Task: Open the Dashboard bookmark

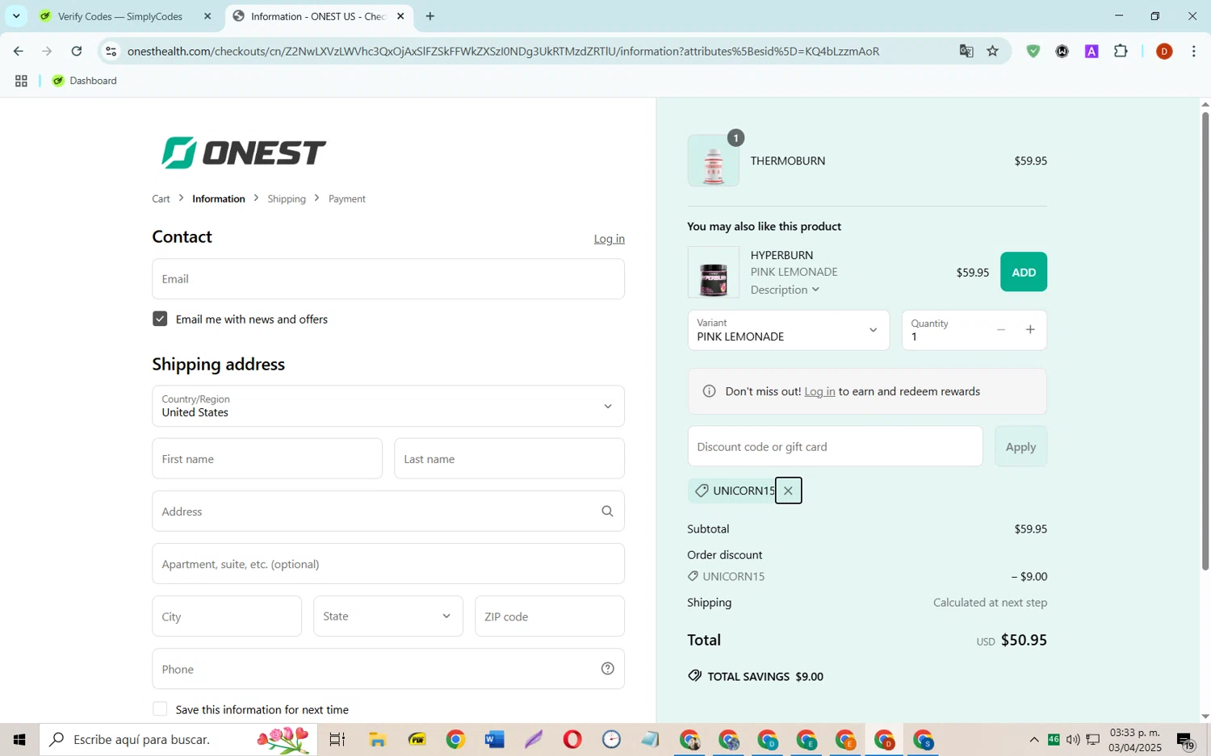Action: 85,81
